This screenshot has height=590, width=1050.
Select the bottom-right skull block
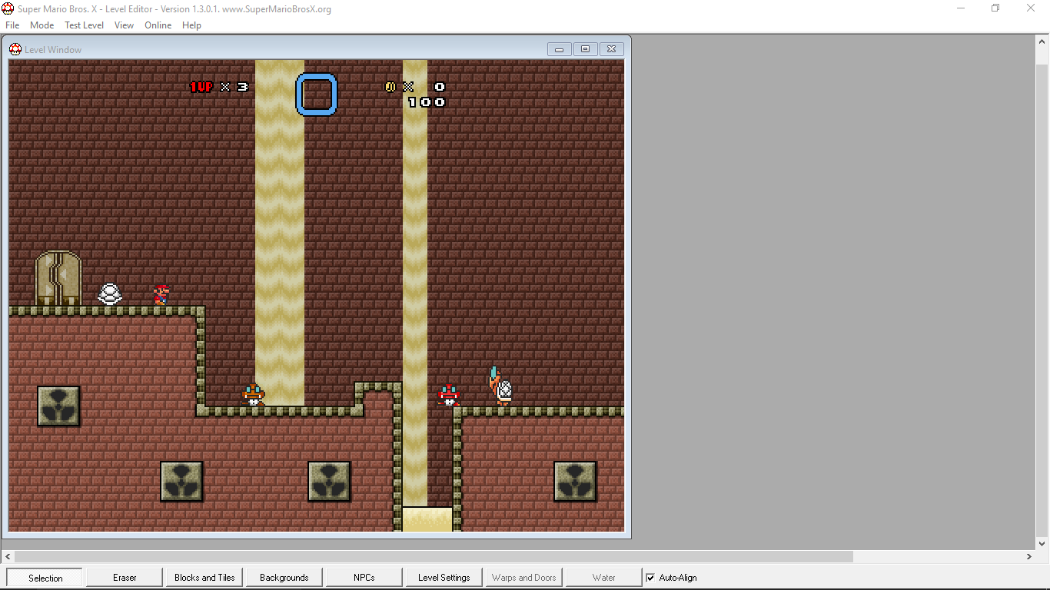click(575, 482)
